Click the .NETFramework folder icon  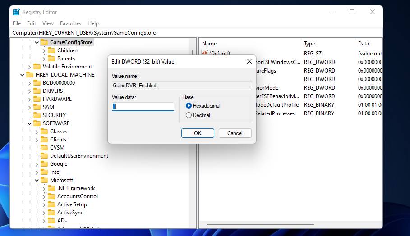(x=51, y=188)
